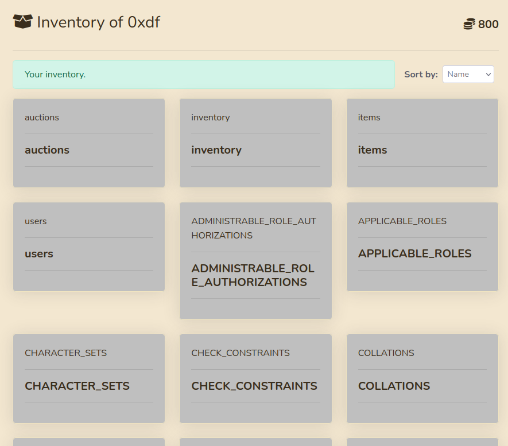Click the open box inventory icon
Viewport: 508px width, 446px height.
point(22,22)
